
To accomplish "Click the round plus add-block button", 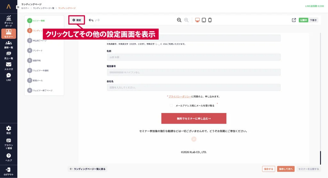I will [194, 139].
